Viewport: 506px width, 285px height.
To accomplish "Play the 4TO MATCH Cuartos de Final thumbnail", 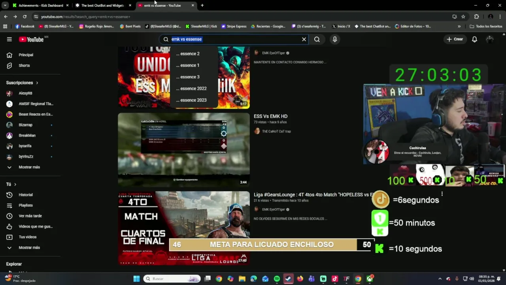I will pyautogui.click(x=184, y=228).
